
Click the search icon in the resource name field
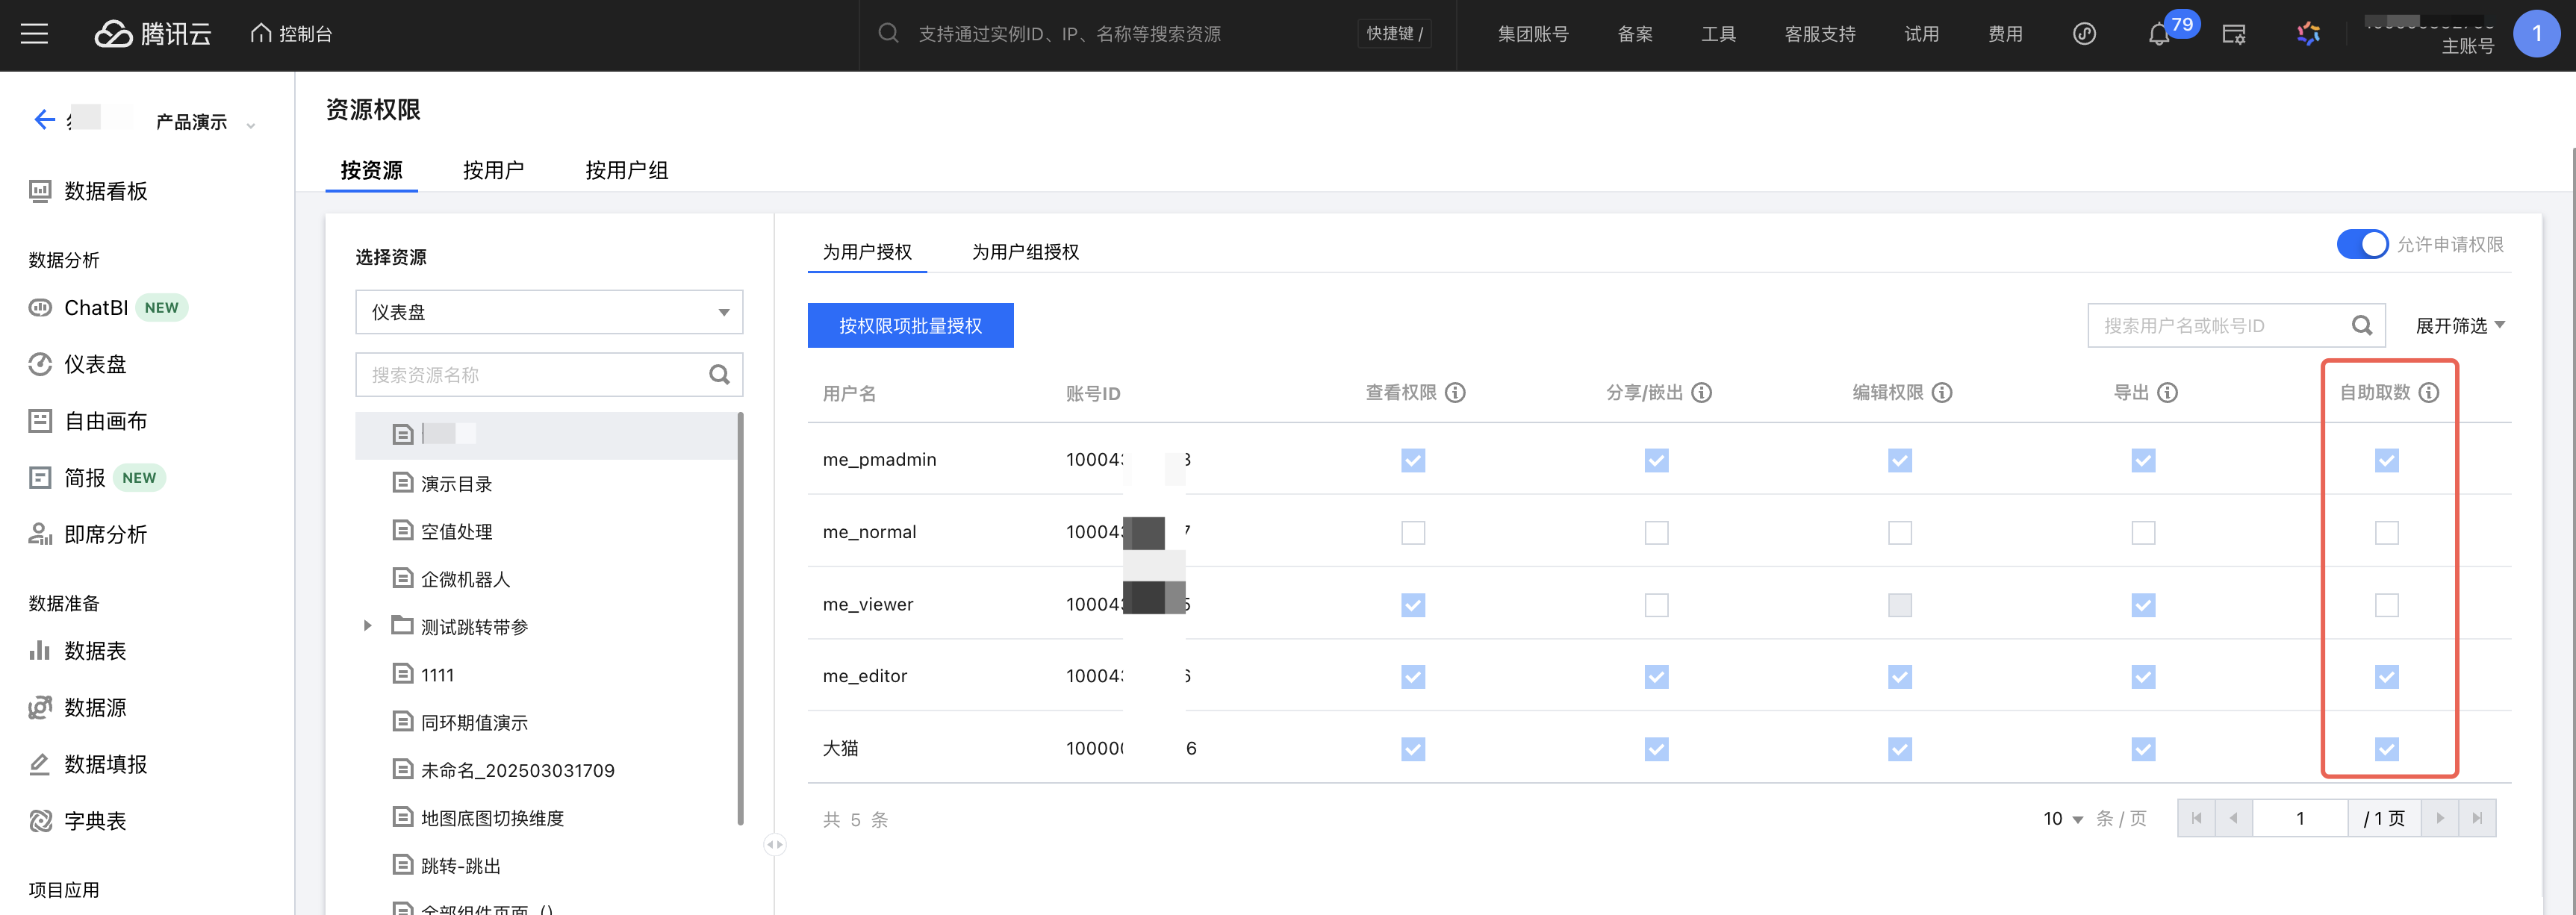coord(719,375)
